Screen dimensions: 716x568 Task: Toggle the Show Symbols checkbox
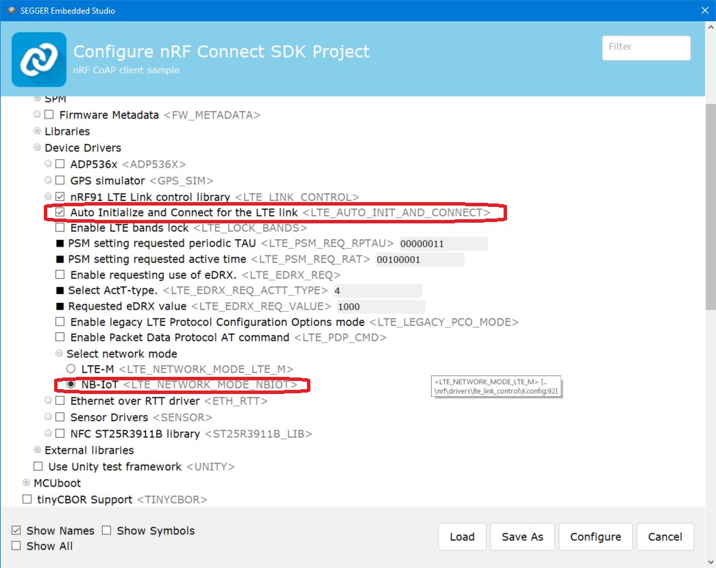(107, 531)
